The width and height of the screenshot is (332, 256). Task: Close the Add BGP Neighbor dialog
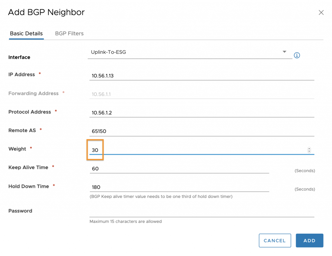pyautogui.click(x=321, y=13)
